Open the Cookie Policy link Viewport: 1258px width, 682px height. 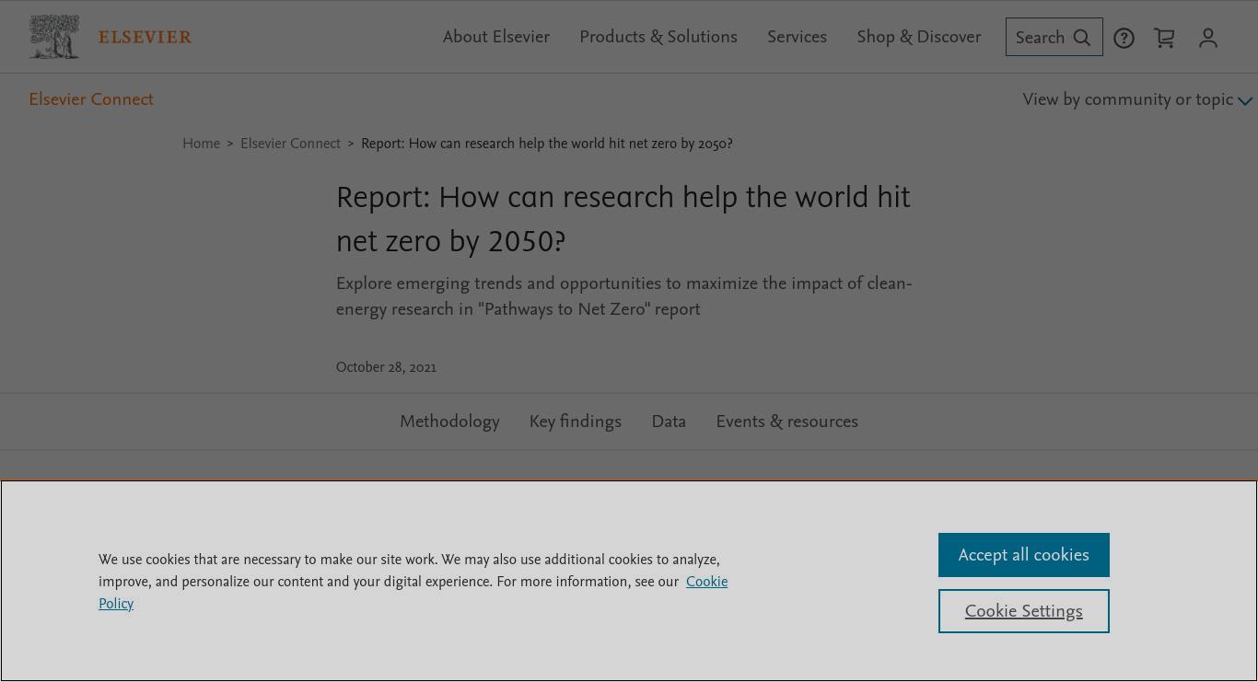point(706,582)
